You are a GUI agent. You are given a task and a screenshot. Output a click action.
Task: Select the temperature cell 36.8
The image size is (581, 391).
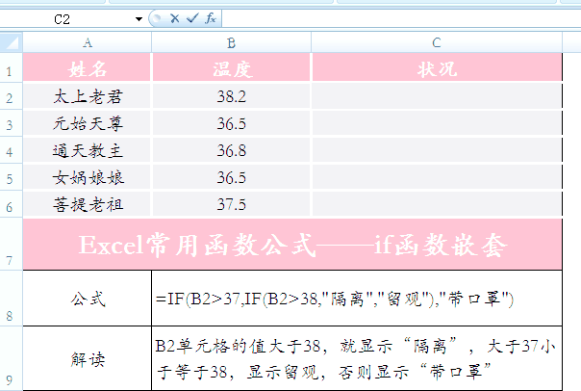point(232,150)
